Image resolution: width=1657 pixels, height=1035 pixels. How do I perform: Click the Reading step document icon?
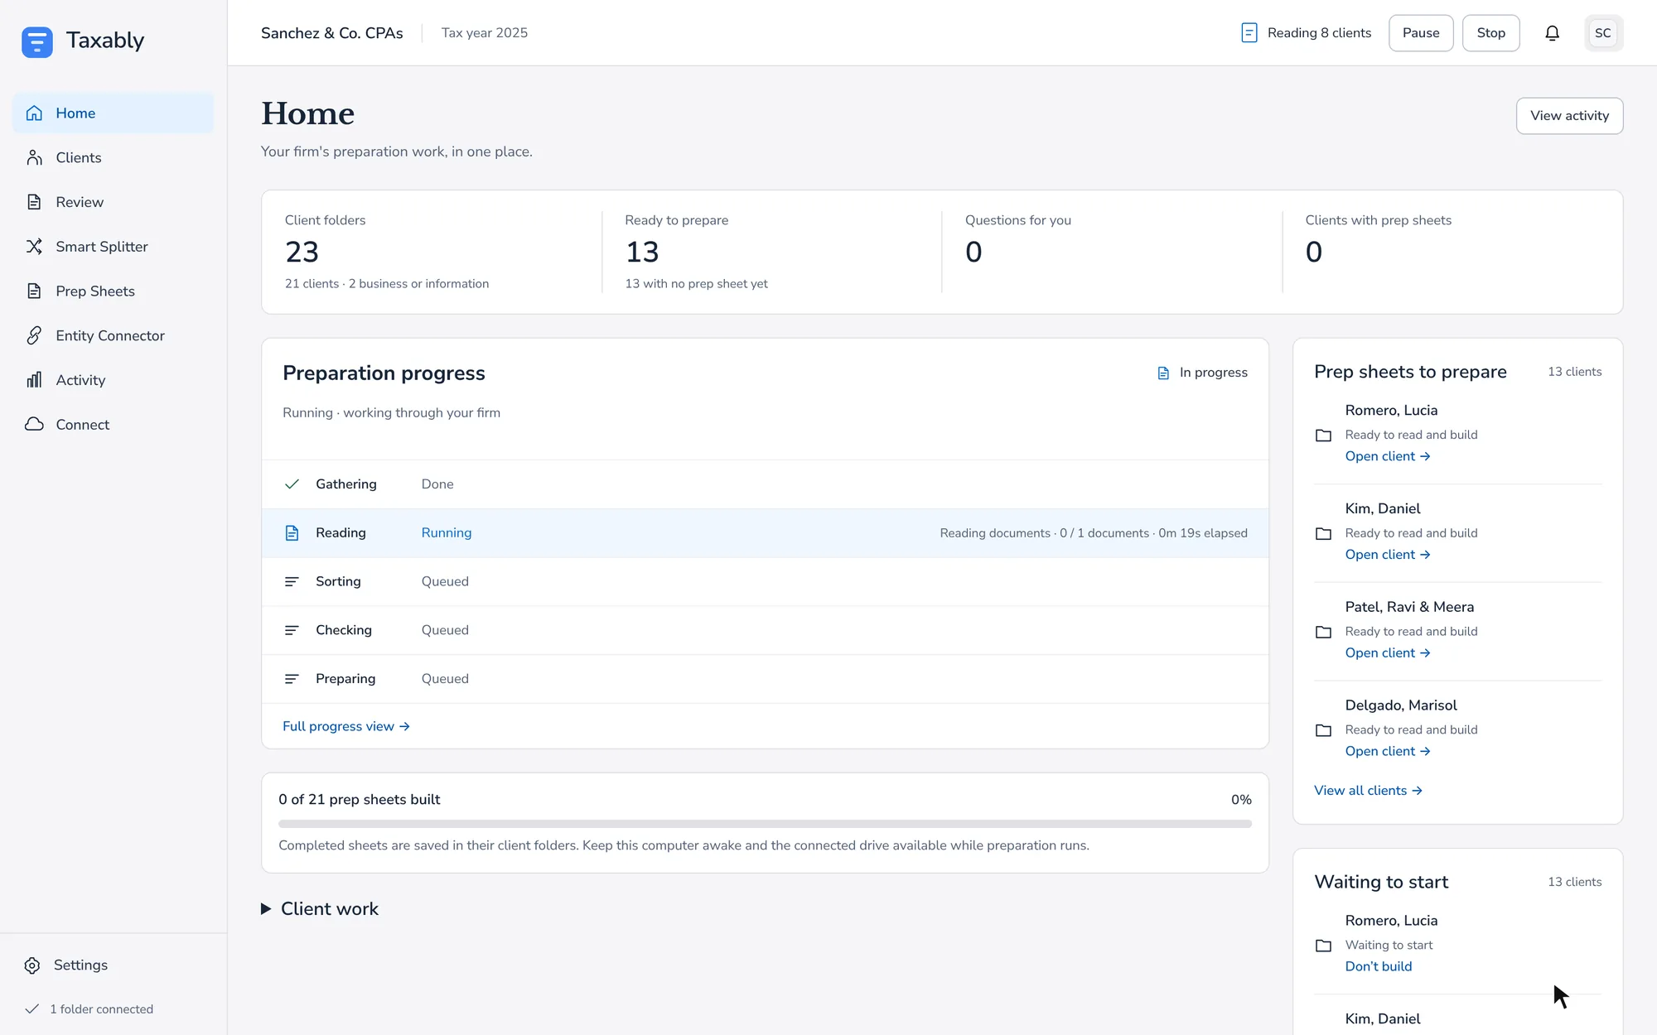click(292, 533)
